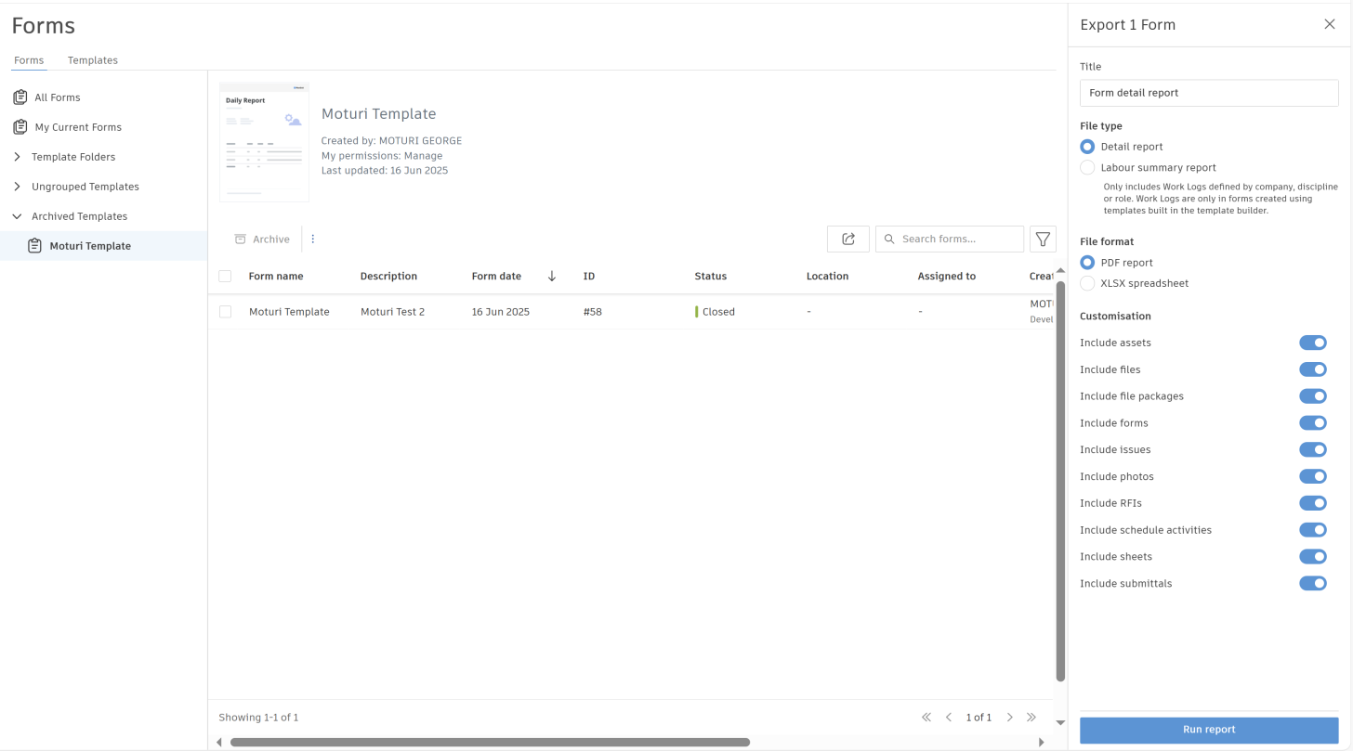Click the Archive button
The height and width of the screenshot is (751, 1353).
click(x=262, y=239)
